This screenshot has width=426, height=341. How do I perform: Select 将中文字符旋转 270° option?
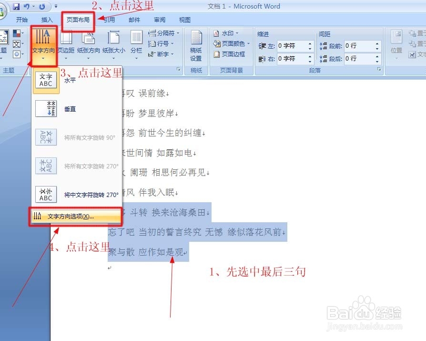[77, 195]
